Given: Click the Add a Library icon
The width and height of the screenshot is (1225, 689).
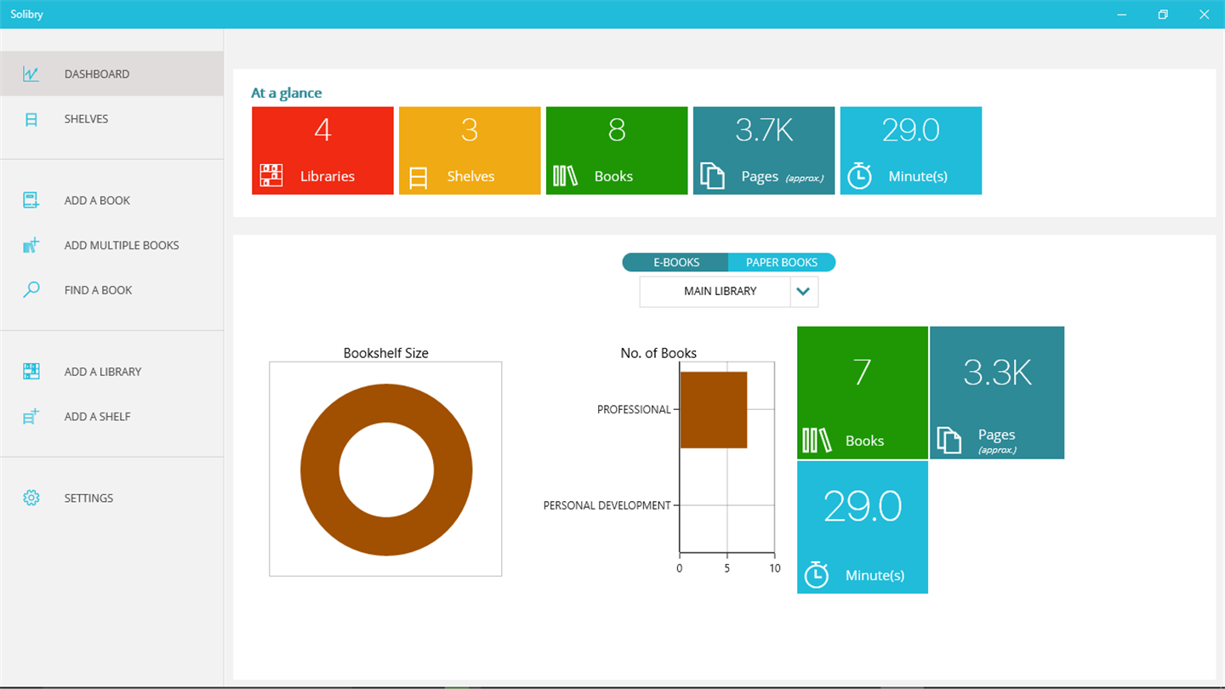Looking at the screenshot, I should pos(31,372).
